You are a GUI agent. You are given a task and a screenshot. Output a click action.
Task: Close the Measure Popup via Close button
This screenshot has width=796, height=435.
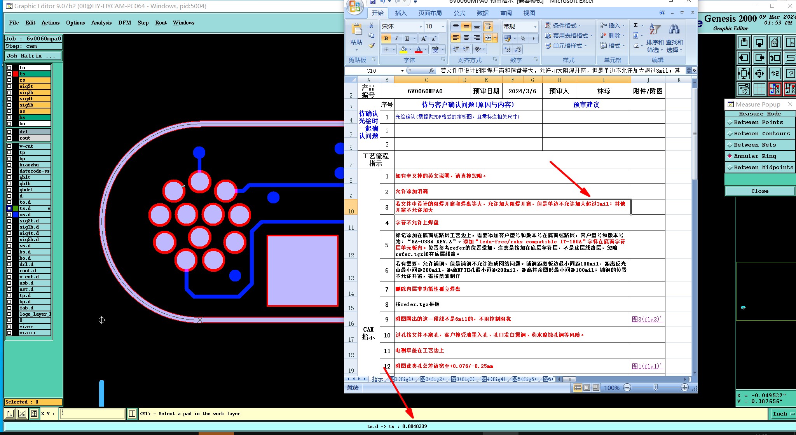tap(759, 191)
